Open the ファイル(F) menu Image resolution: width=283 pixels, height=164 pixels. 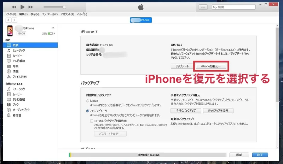(11, 14)
